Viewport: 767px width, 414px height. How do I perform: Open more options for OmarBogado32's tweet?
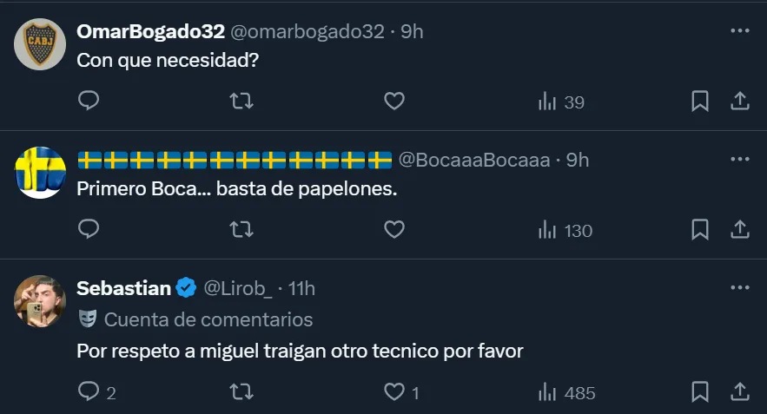pos(739,30)
